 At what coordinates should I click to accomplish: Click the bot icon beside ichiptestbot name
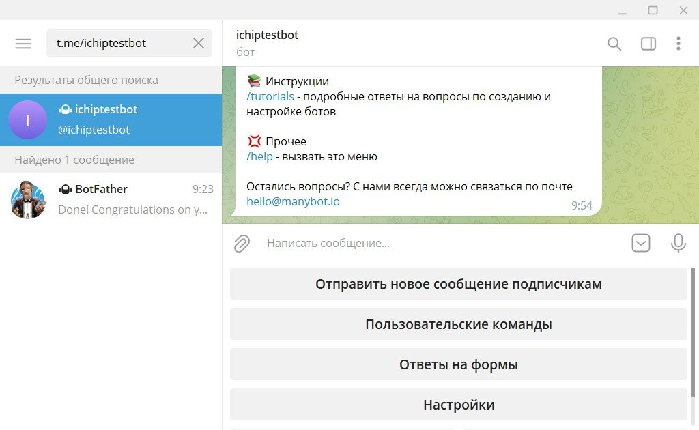coord(65,109)
